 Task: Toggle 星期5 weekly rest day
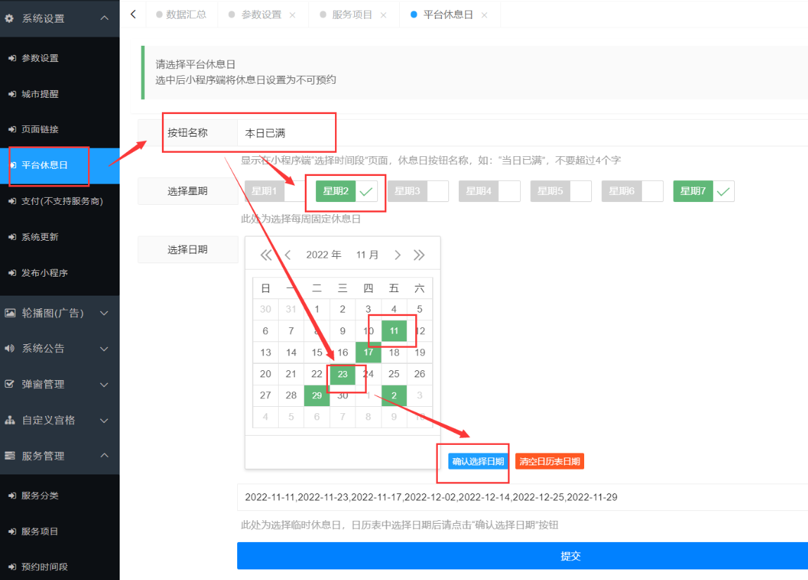pyautogui.click(x=561, y=191)
